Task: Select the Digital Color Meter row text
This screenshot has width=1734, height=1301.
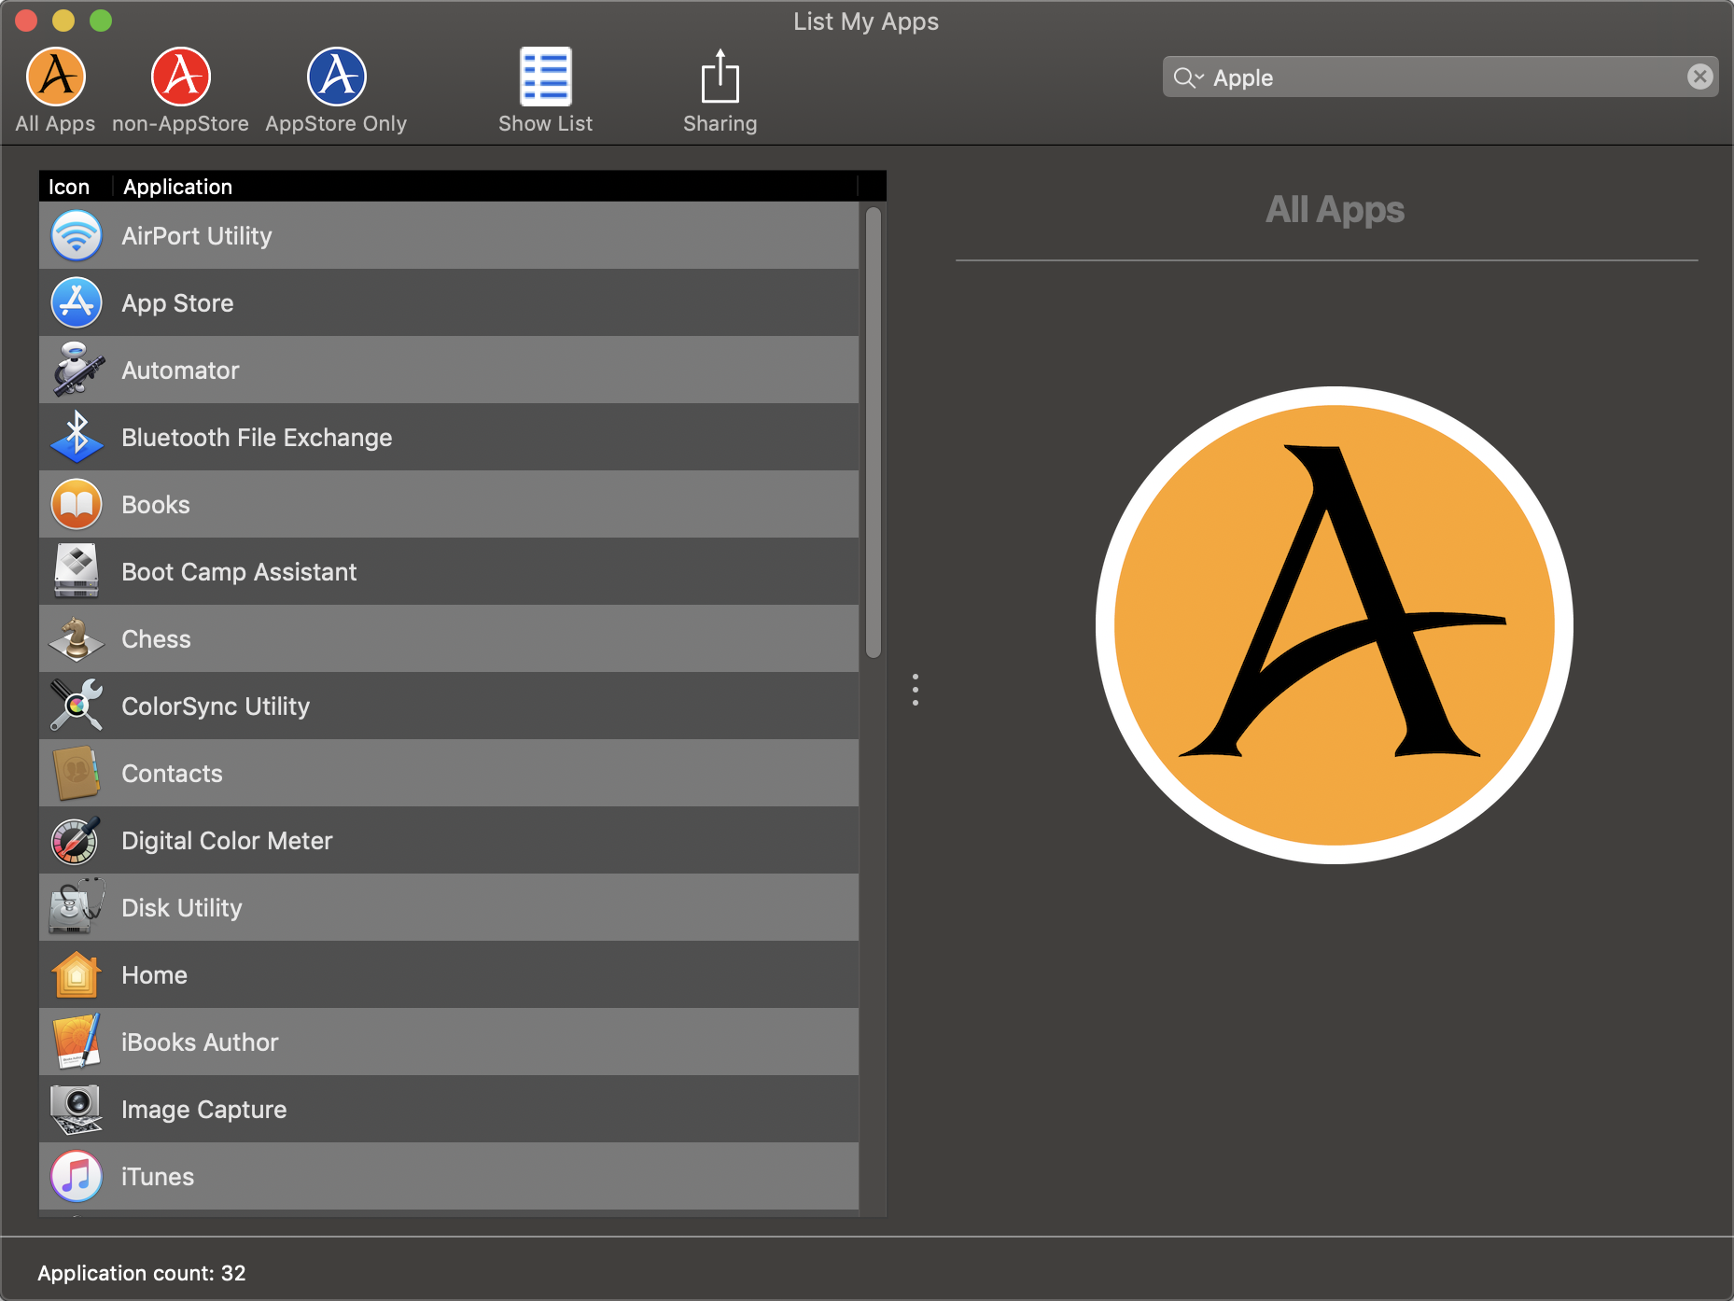Action: click(x=227, y=841)
